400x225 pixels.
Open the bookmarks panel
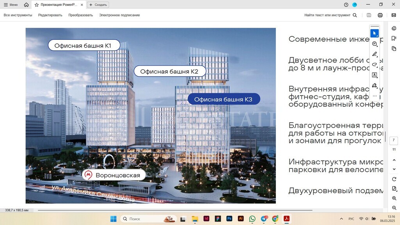click(x=394, y=38)
